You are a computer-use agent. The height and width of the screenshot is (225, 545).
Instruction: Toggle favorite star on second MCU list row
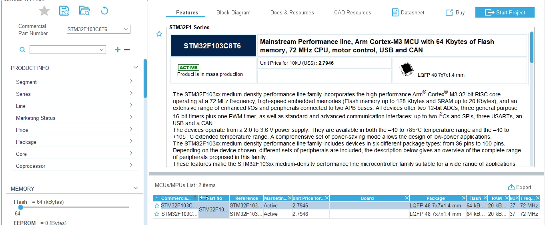[157, 214]
